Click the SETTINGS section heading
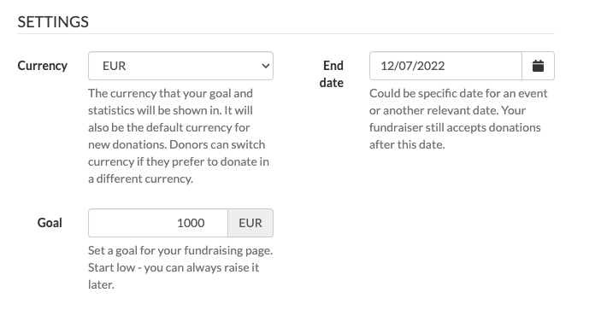 (53, 21)
